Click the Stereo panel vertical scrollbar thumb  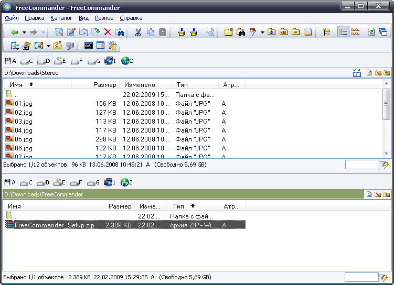point(386,104)
